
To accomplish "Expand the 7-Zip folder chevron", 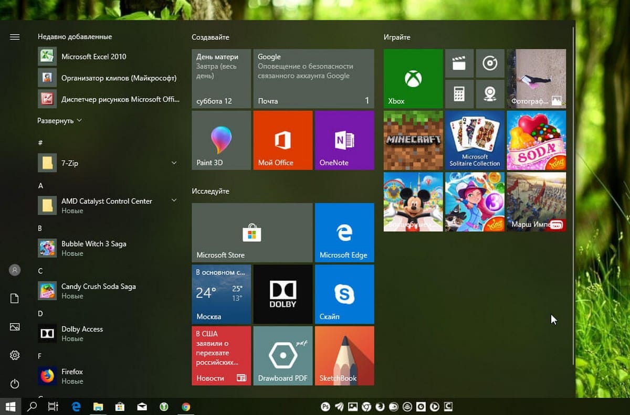I will click(x=174, y=163).
